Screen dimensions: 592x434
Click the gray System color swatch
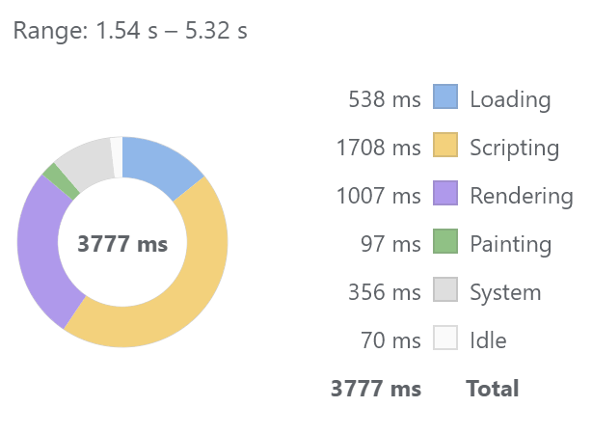coord(444,291)
